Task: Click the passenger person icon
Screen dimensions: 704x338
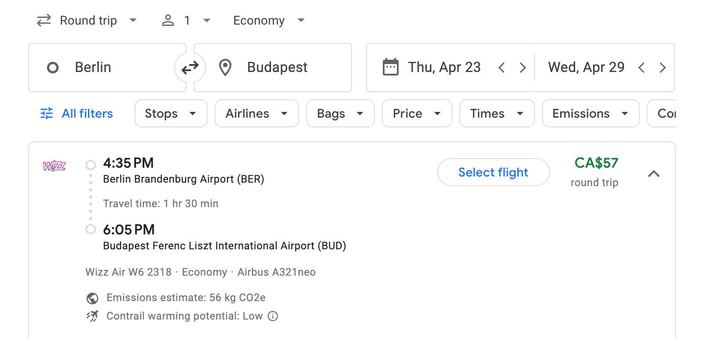Action: pyautogui.click(x=168, y=20)
